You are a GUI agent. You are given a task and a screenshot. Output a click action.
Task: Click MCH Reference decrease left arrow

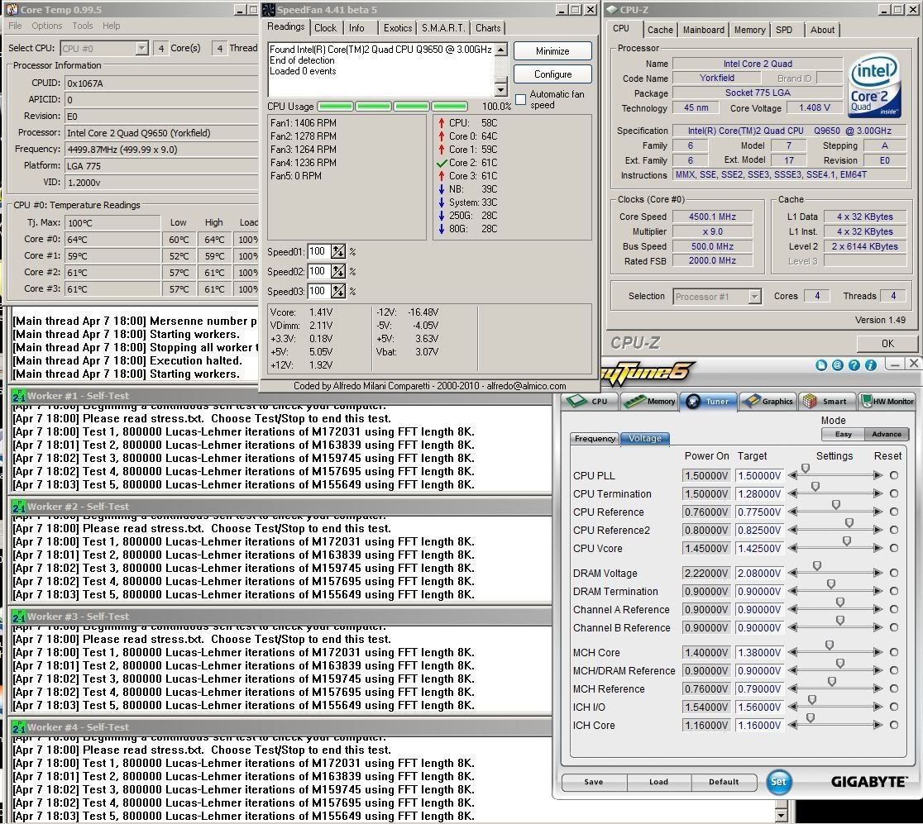(793, 688)
